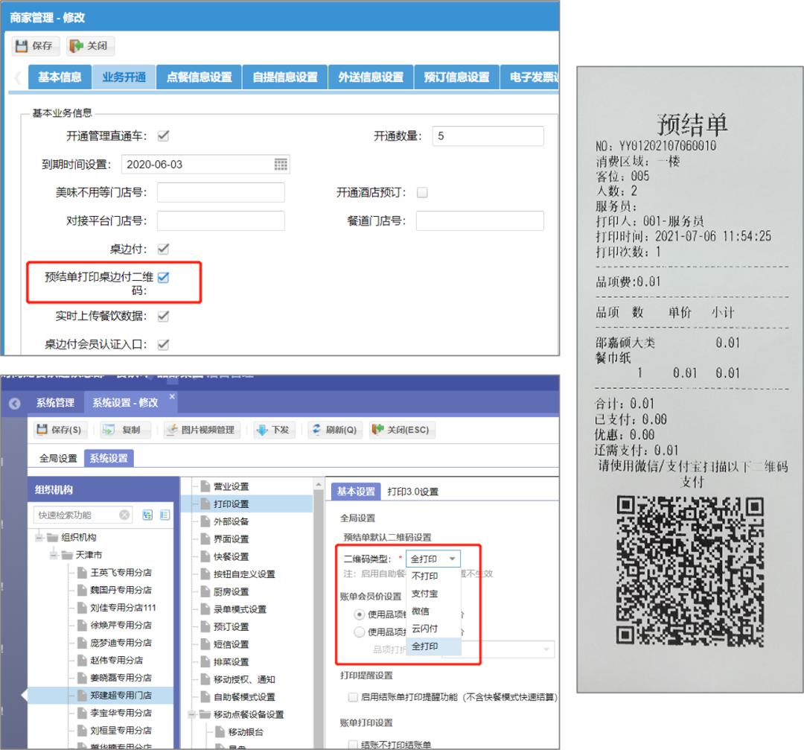Screen dimensions: 804x750
Task: Switch to the 打印3.0设置 tab
Action: pyautogui.click(x=412, y=492)
